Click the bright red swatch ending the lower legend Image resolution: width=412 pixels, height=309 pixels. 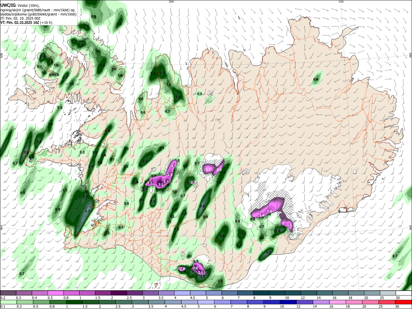point(404,302)
